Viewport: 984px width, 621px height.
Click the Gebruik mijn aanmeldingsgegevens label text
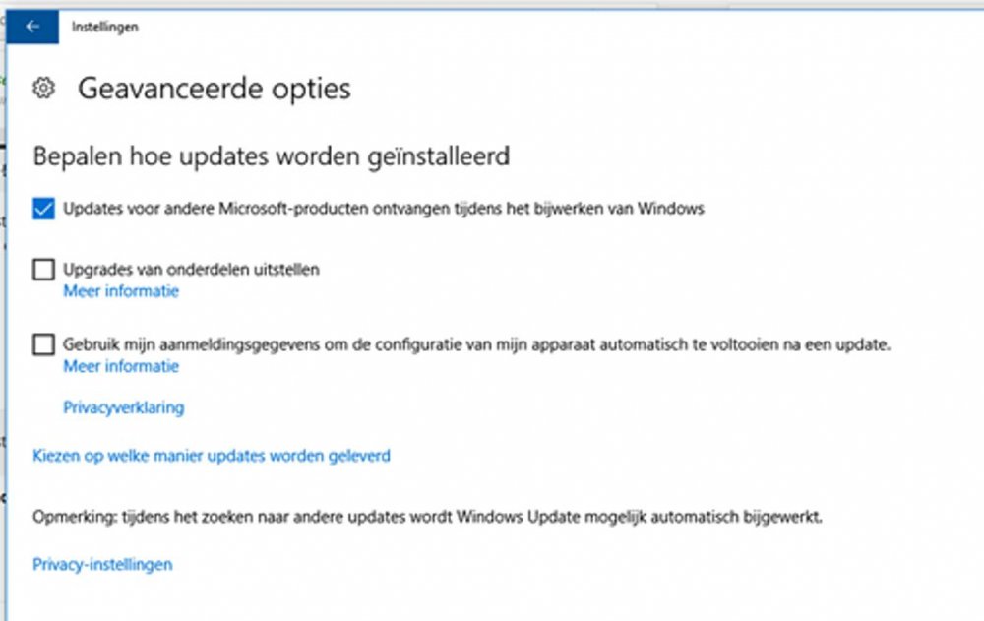click(x=476, y=344)
